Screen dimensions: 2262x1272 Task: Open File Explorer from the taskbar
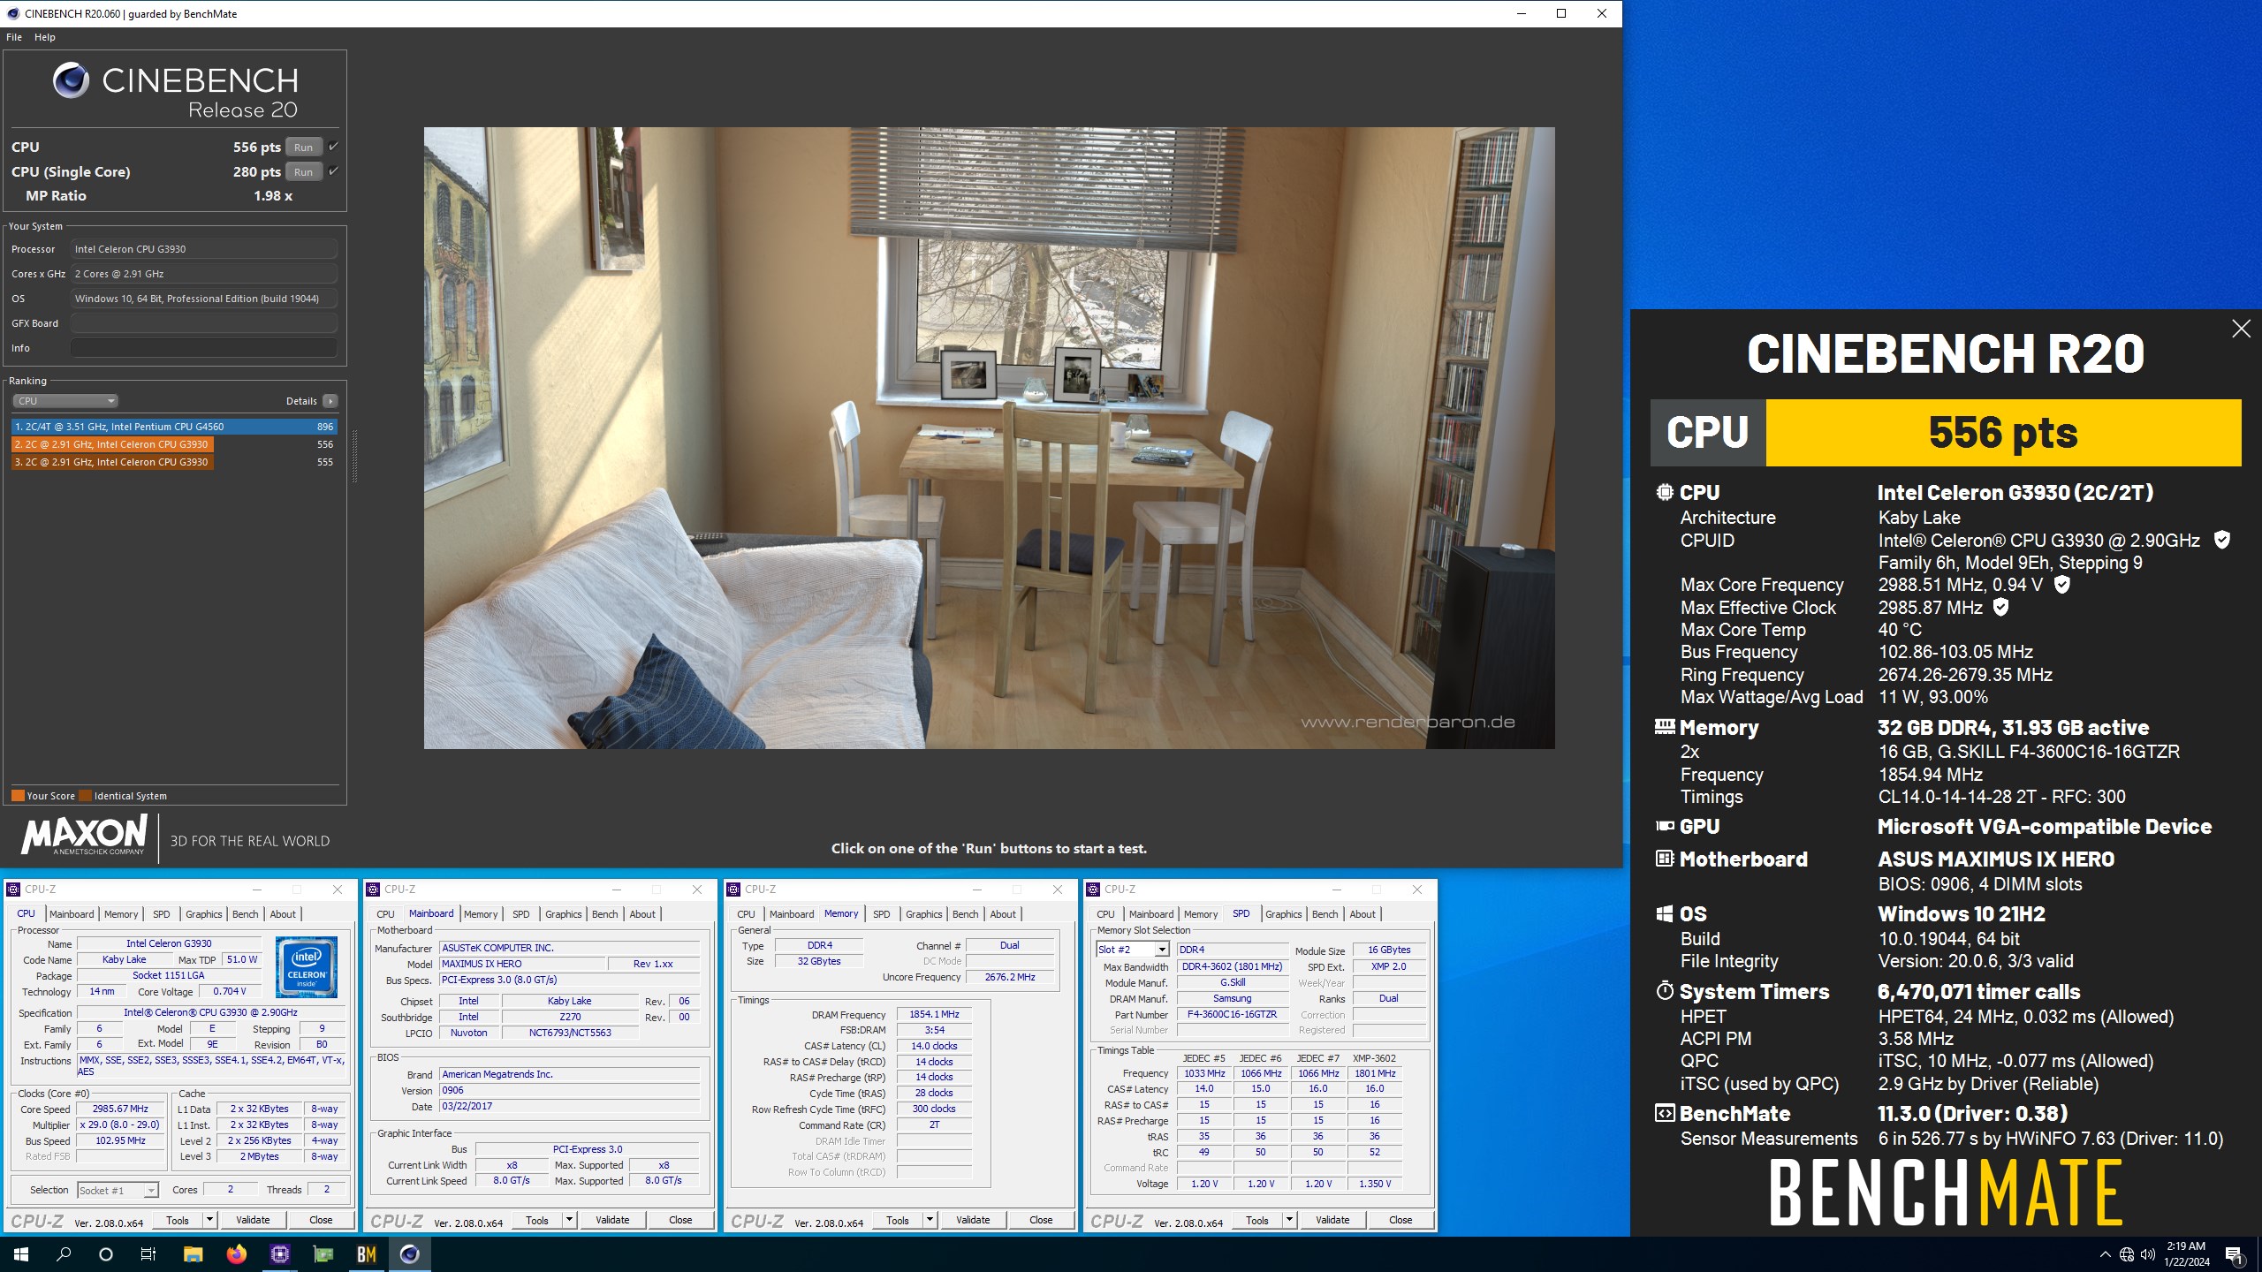point(193,1254)
